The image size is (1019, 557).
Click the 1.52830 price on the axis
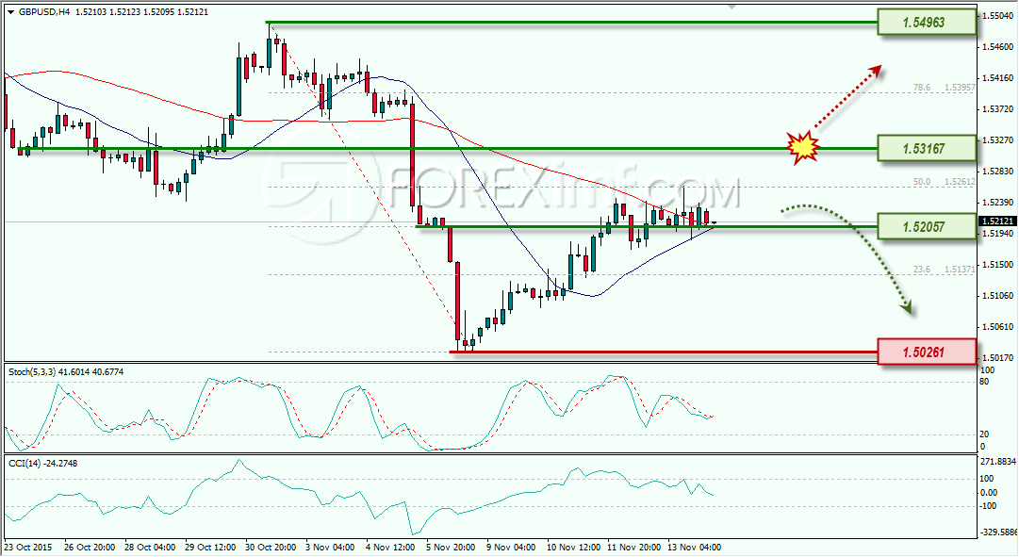[997, 171]
